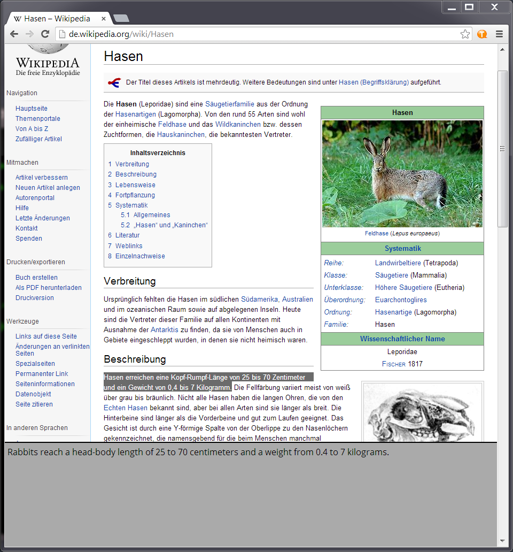Click Permanenter Link
The height and width of the screenshot is (552, 513).
[x=42, y=374]
